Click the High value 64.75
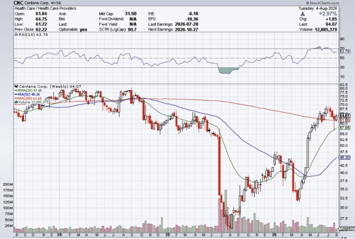 [x=41, y=19]
